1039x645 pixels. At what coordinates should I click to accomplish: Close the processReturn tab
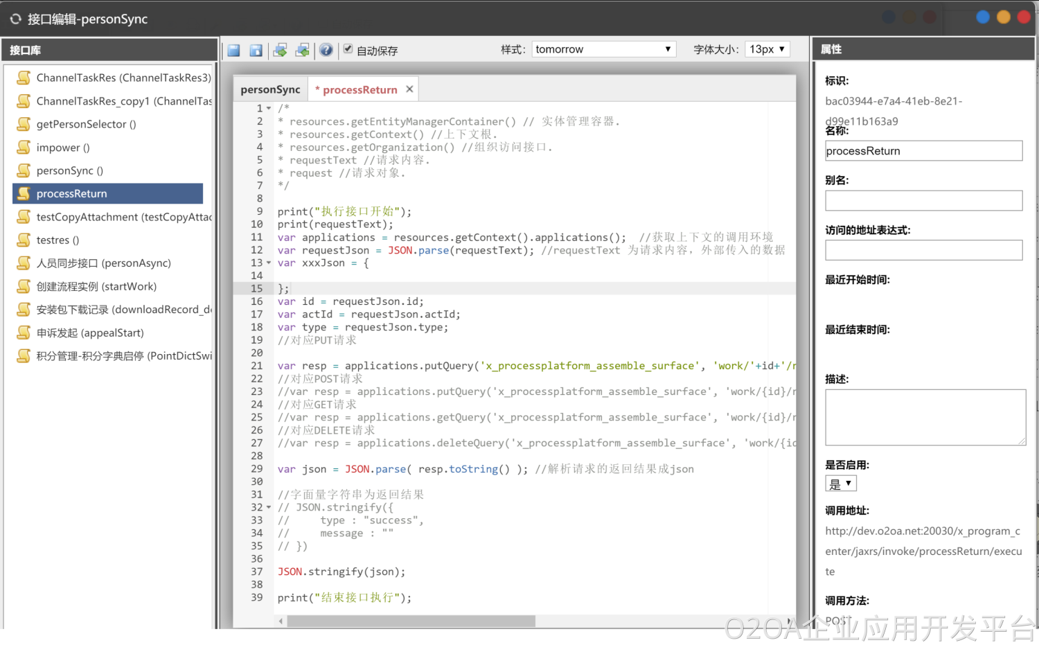tap(409, 89)
